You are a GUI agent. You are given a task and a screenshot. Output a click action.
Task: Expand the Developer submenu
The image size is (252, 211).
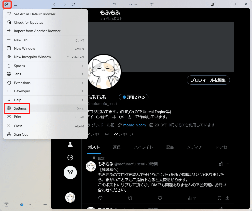tap(45, 91)
